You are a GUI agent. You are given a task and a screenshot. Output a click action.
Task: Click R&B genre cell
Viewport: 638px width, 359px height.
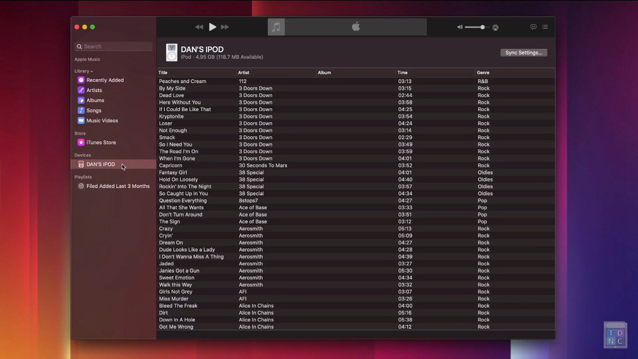tap(482, 81)
